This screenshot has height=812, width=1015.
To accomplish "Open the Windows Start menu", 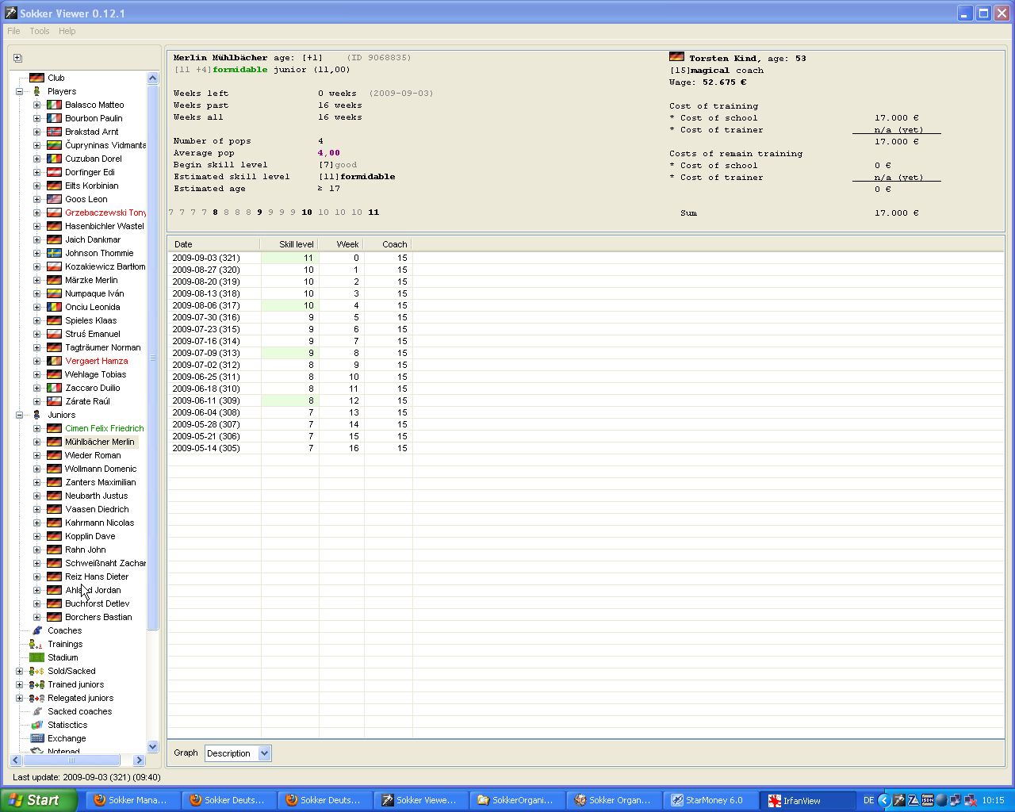I will click(37, 800).
